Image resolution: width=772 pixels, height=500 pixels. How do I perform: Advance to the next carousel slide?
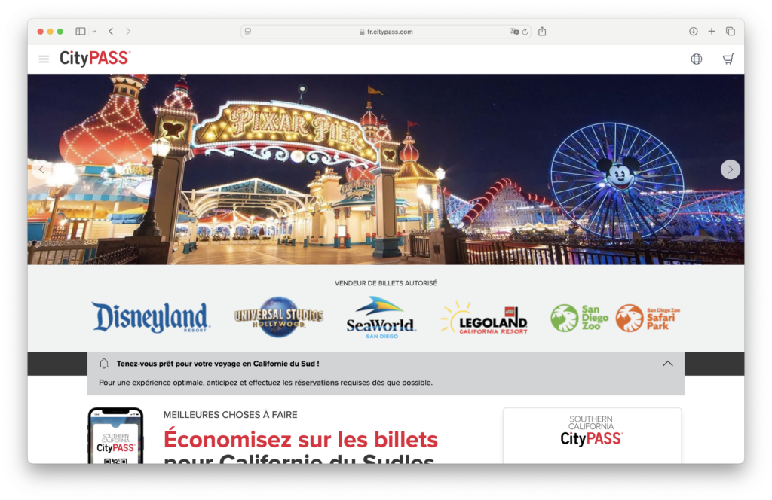point(730,169)
